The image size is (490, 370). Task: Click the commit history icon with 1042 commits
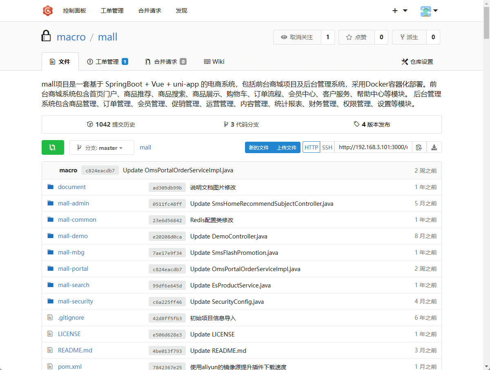click(x=90, y=125)
